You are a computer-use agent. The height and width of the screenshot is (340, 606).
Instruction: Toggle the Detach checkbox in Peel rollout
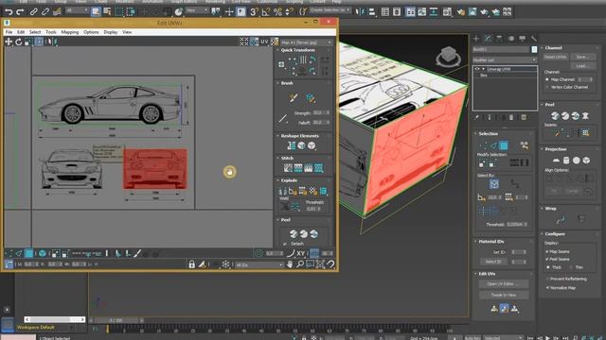[x=285, y=244]
